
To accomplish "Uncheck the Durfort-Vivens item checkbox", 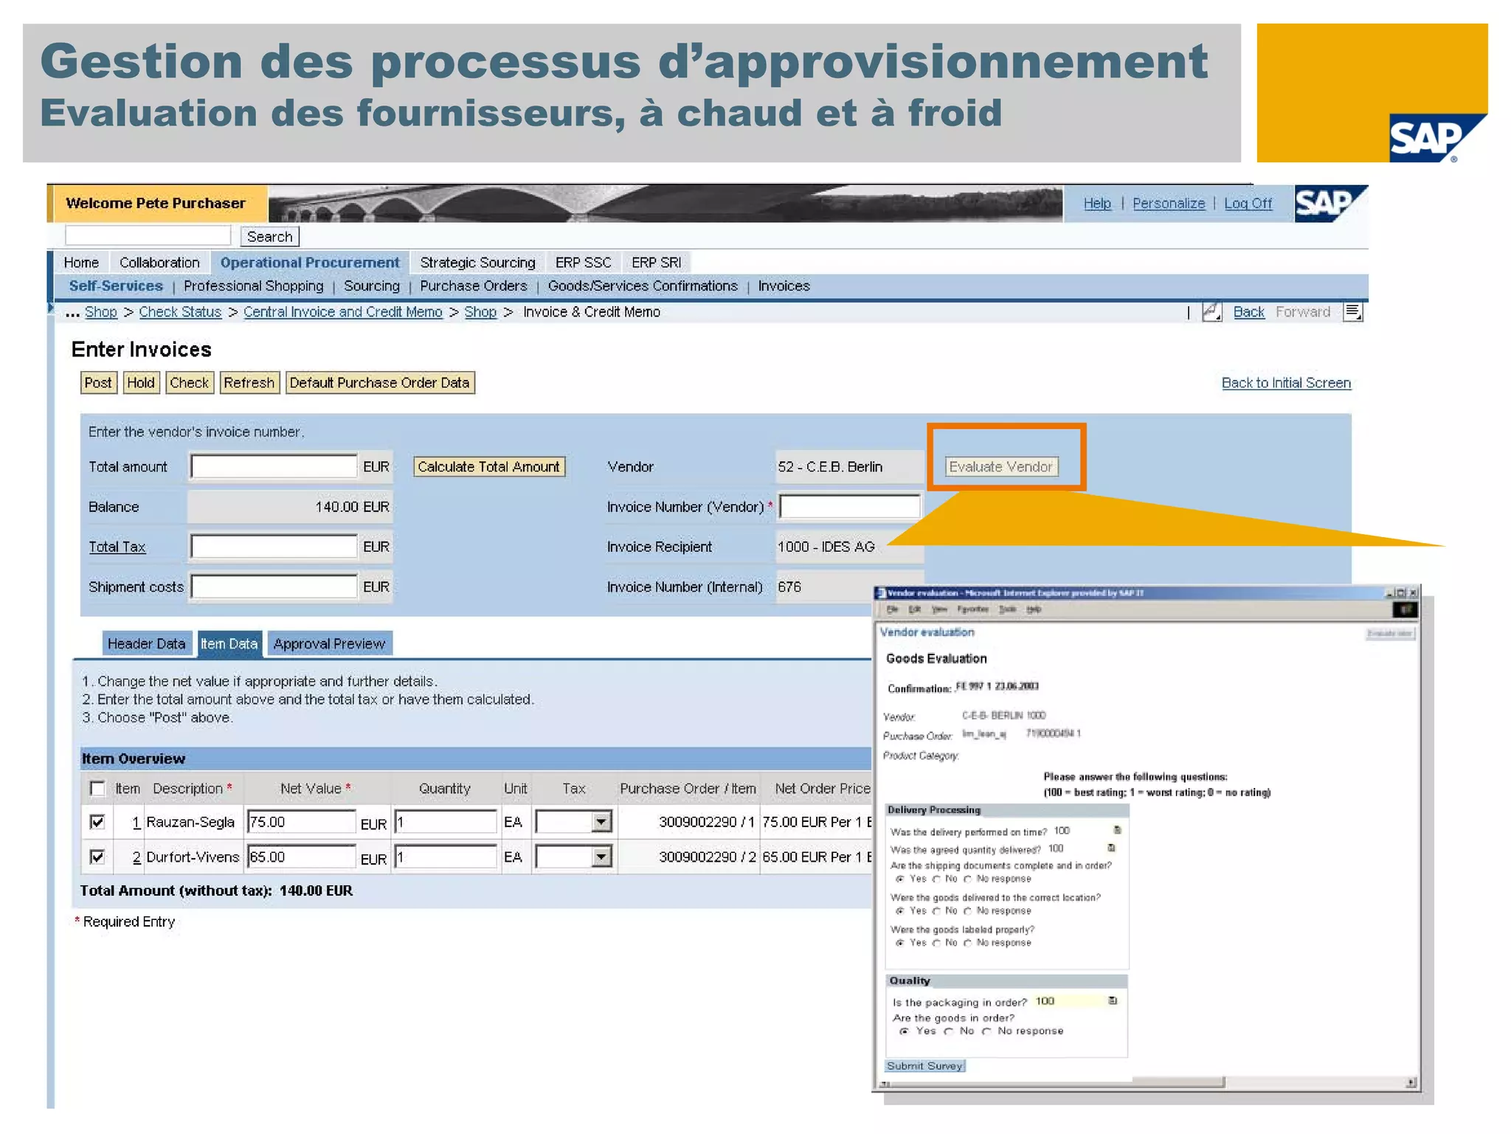I will click(x=97, y=857).
